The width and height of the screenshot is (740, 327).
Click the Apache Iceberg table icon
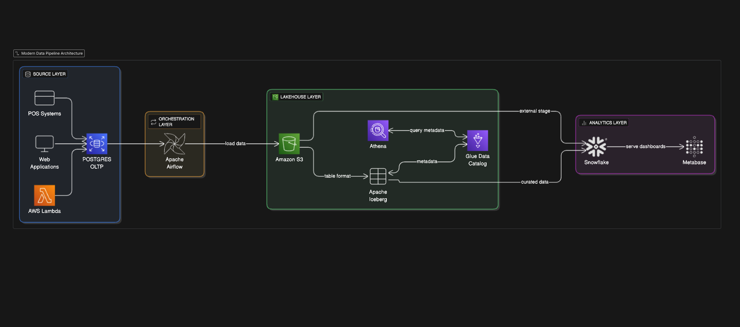click(x=378, y=176)
